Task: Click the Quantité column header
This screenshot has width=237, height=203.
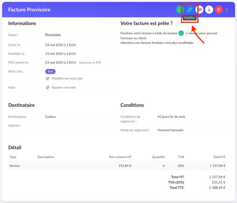Action: point(158,157)
